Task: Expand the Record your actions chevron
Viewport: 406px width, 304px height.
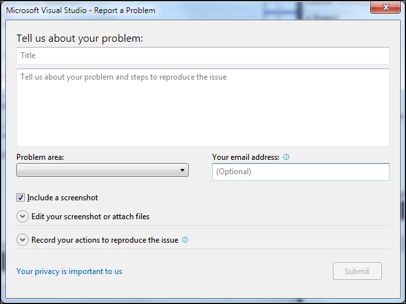Action: [x=22, y=240]
